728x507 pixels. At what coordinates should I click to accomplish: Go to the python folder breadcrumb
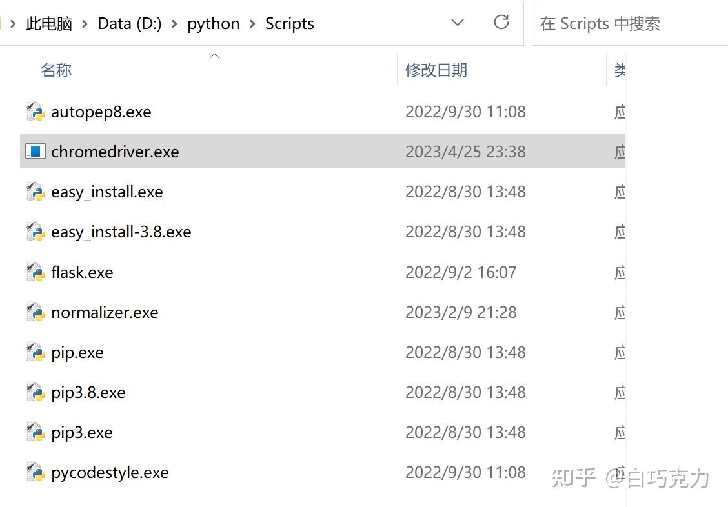(213, 24)
